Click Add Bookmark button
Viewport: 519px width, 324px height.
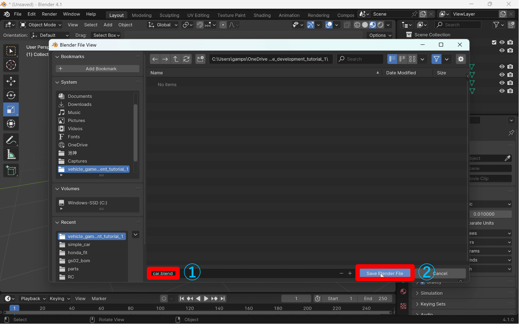[x=98, y=69]
